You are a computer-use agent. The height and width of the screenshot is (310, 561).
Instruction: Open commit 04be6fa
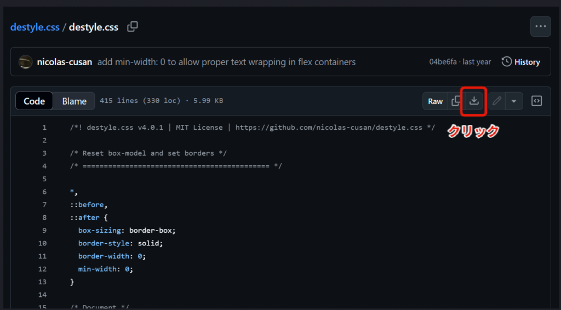(x=443, y=62)
